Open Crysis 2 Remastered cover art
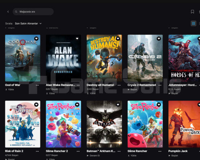Viewport: 200px width, 160px height. [x=145, y=58]
